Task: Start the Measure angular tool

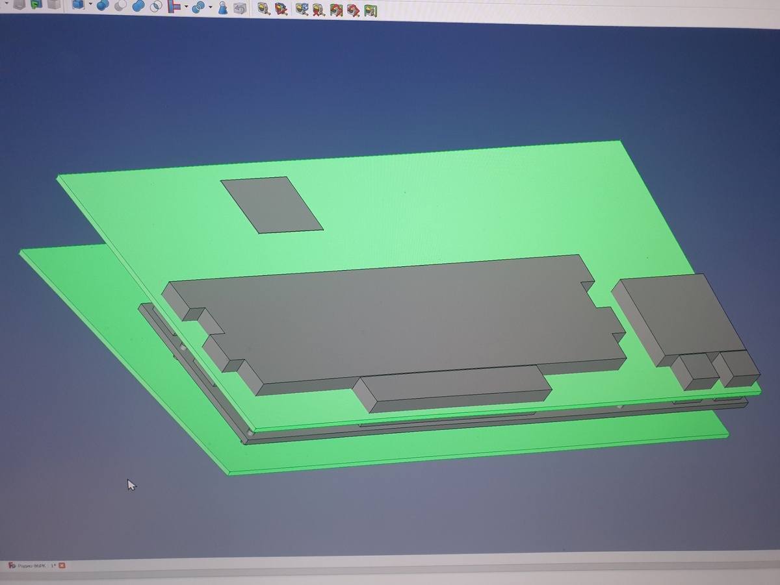Action: pyautogui.click(x=281, y=9)
